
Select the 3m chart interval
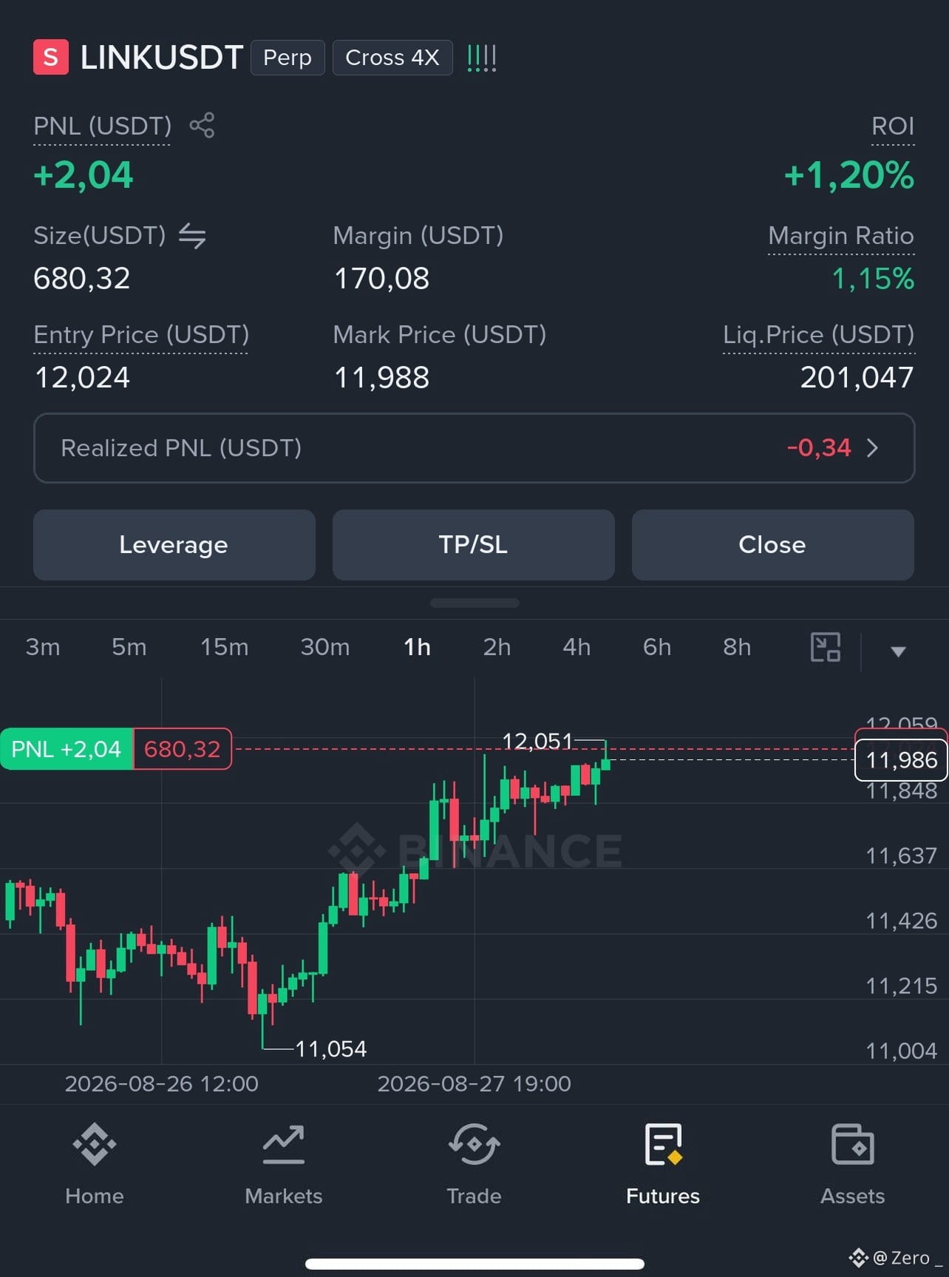tap(43, 647)
